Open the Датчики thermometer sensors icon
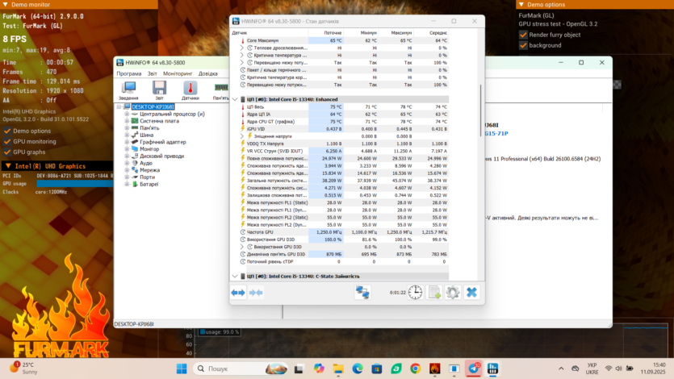 [190, 90]
